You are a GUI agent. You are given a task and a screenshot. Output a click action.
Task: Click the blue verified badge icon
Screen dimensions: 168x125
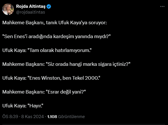tap(49, 7)
